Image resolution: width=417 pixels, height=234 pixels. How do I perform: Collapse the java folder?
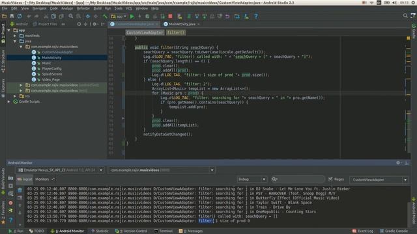[x=15, y=41]
